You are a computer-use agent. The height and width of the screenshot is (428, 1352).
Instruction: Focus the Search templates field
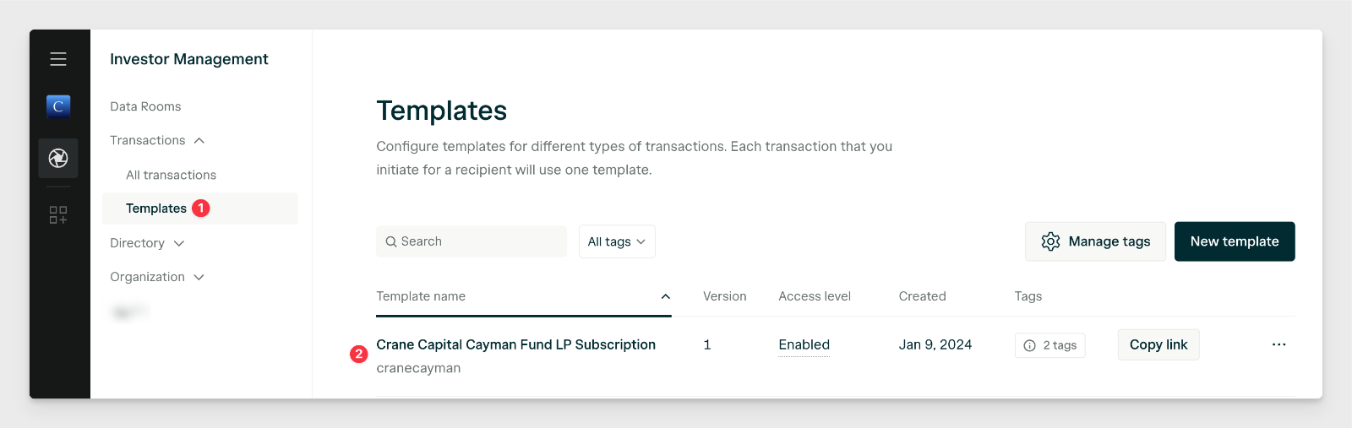click(472, 241)
